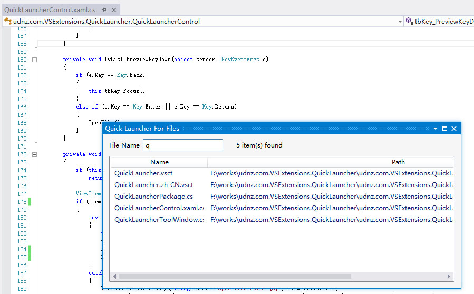
Task: Sort results by the Name column header
Action: pos(159,162)
